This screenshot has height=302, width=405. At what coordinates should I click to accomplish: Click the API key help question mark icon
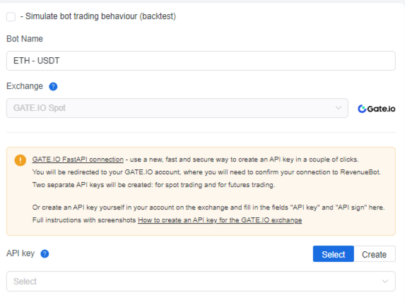(45, 254)
